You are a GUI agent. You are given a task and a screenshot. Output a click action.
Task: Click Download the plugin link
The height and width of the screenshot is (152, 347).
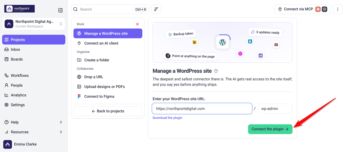click(x=168, y=118)
